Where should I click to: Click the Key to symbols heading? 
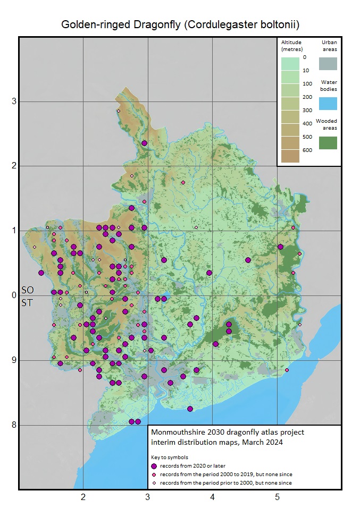tap(169, 456)
